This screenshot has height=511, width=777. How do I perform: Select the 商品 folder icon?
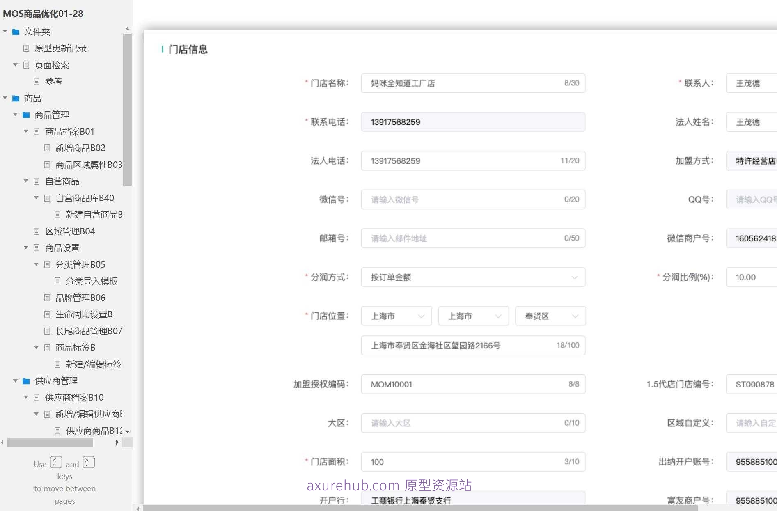(15, 99)
